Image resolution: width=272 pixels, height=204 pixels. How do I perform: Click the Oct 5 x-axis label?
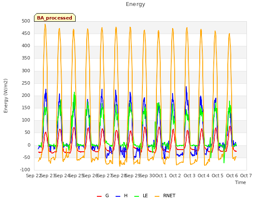tap(218, 176)
